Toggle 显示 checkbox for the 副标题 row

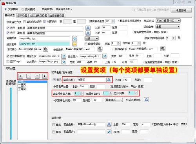pos(8,32)
